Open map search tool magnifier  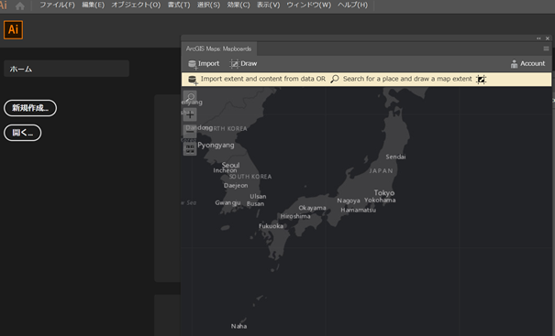point(190,96)
